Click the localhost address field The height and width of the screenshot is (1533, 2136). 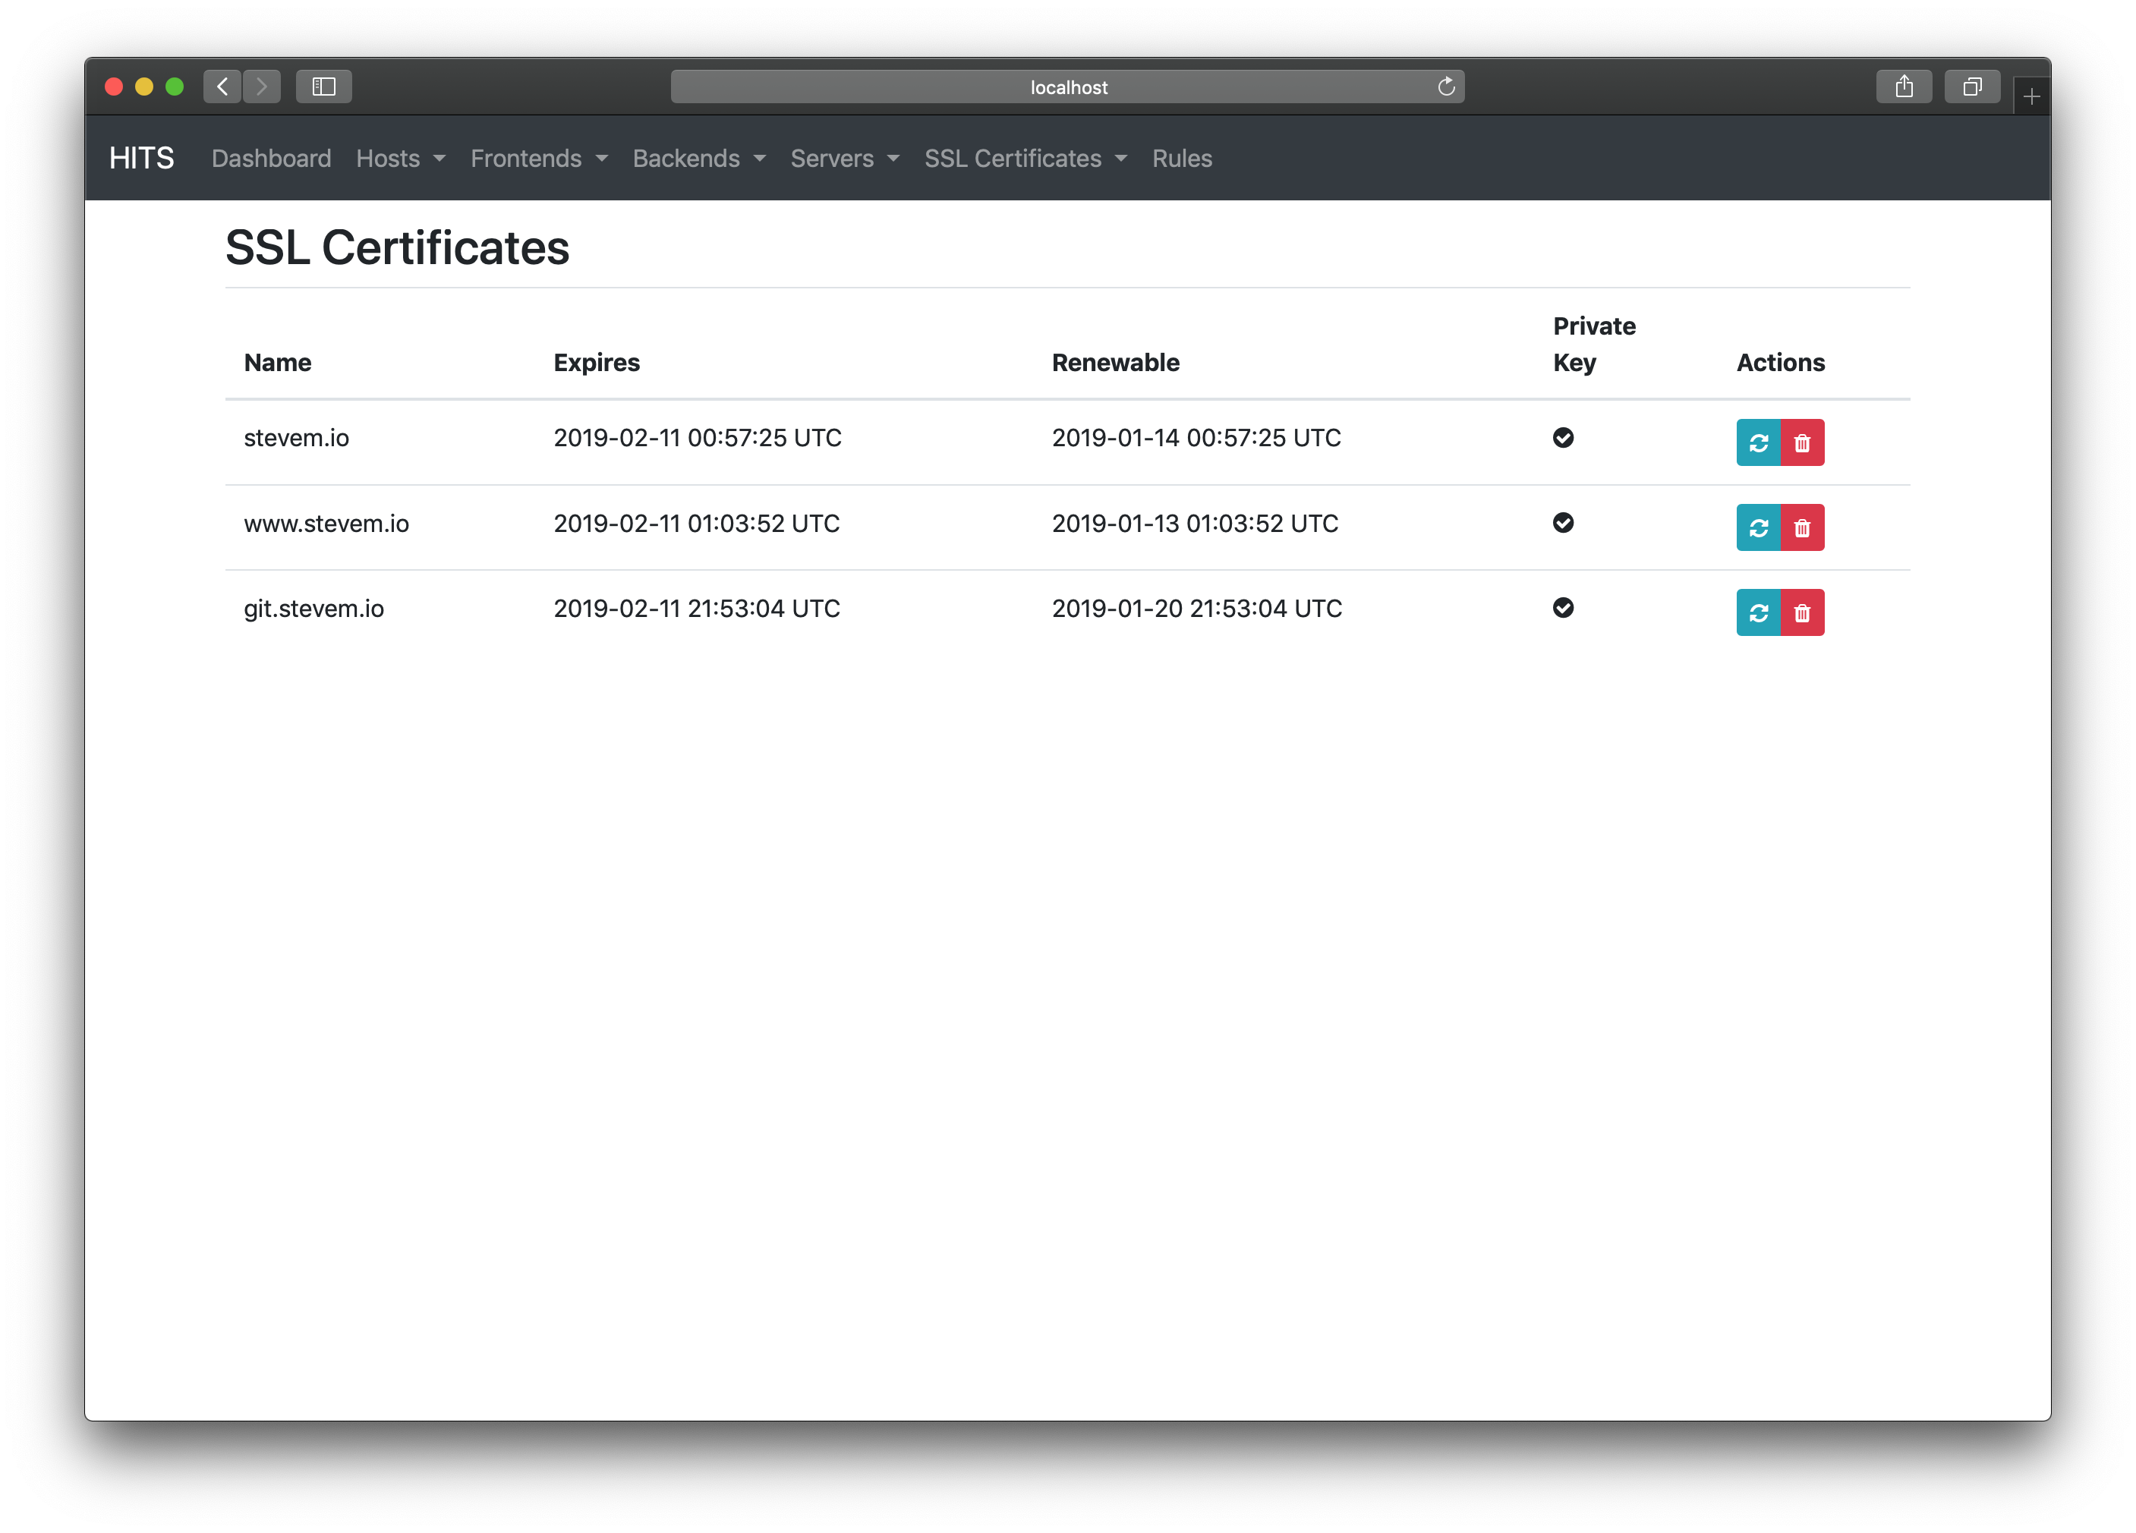pyautogui.click(x=1067, y=87)
